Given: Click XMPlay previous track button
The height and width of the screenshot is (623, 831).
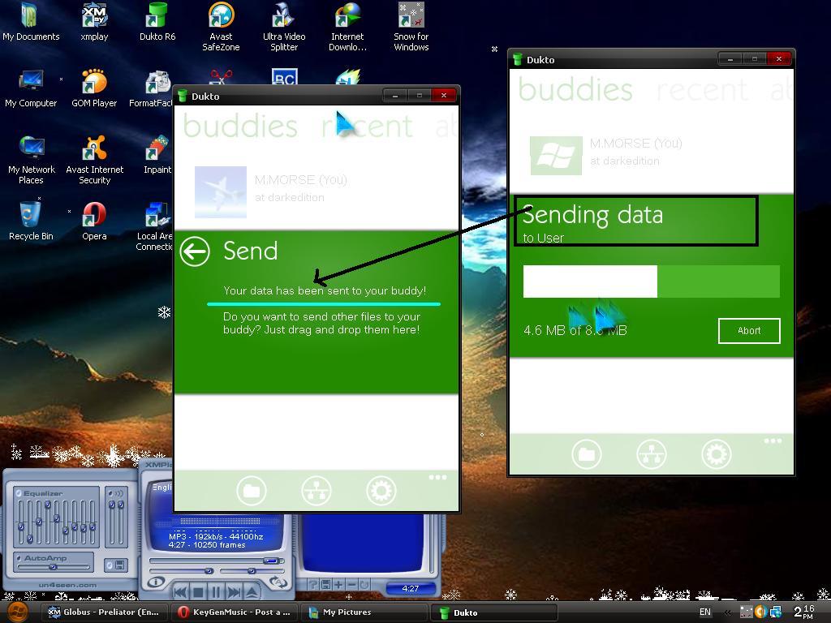Looking at the screenshot, I should tap(180, 592).
